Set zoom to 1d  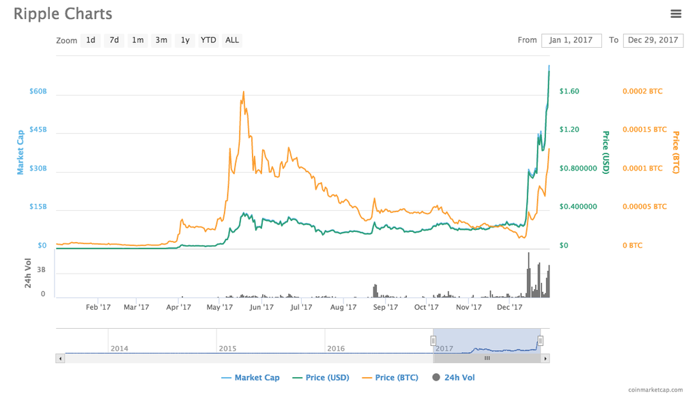91,40
